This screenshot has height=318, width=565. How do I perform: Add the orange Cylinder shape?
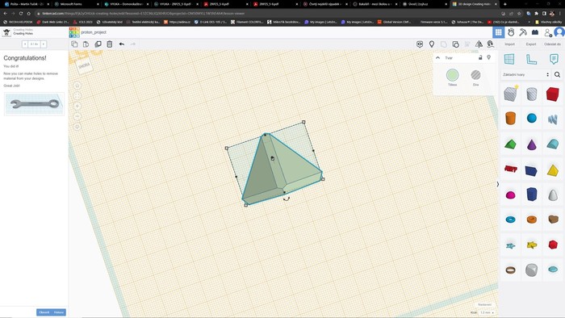click(x=510, y=118)
